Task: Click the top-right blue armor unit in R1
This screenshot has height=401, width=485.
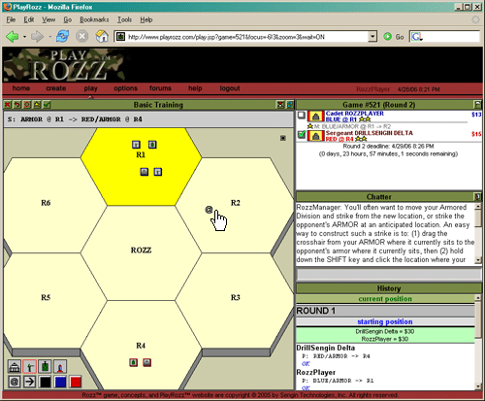Action: (152, 145)
